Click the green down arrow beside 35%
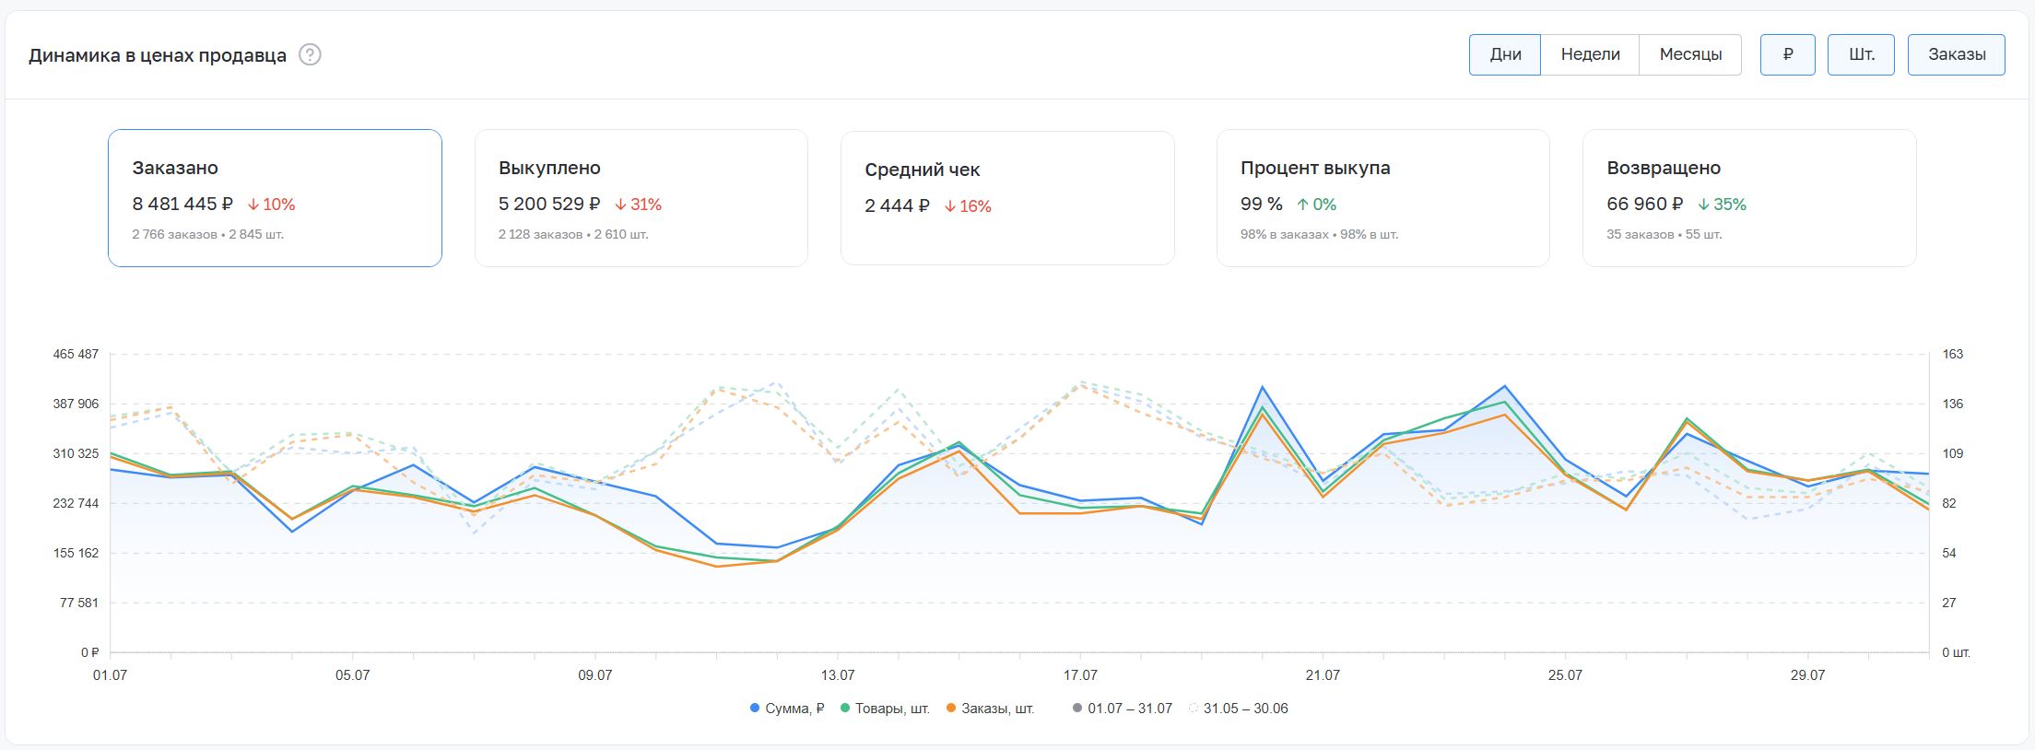This screenshot has height=750, width=2035. pyautogui.click(x=1704, y=205)
